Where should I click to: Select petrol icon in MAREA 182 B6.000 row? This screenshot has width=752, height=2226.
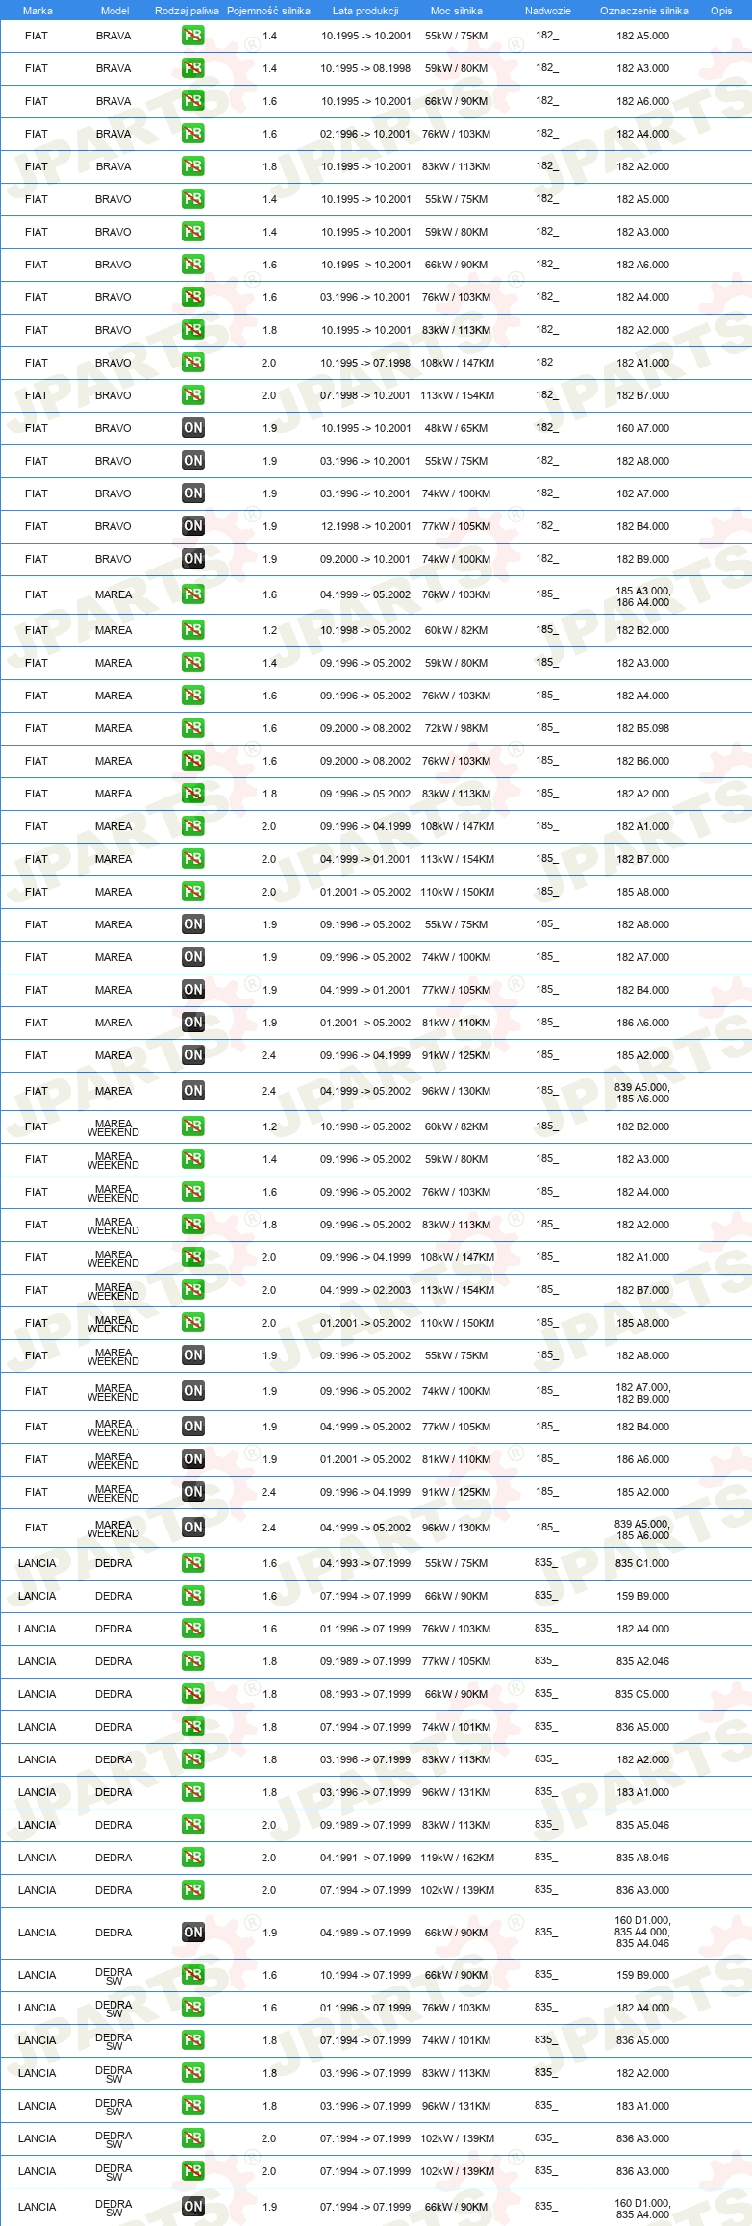(193, 761)
